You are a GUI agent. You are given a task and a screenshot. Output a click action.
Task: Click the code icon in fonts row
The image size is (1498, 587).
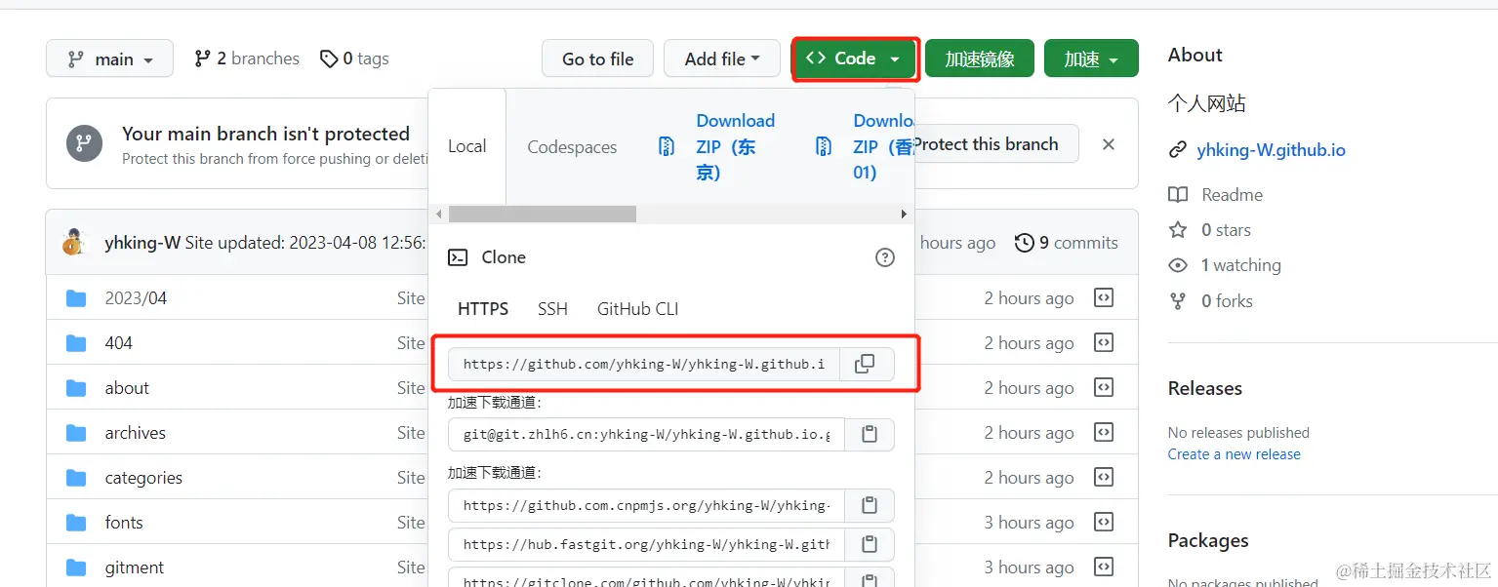(1104, 523)
